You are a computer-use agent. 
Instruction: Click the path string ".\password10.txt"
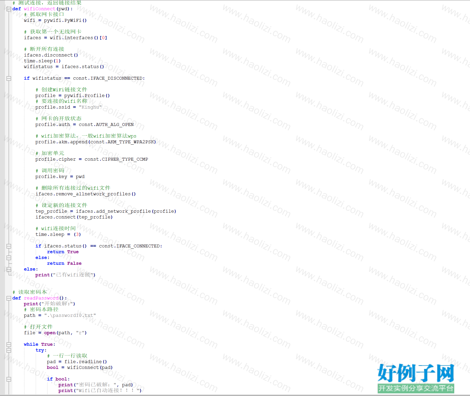[x=70, y=316]
